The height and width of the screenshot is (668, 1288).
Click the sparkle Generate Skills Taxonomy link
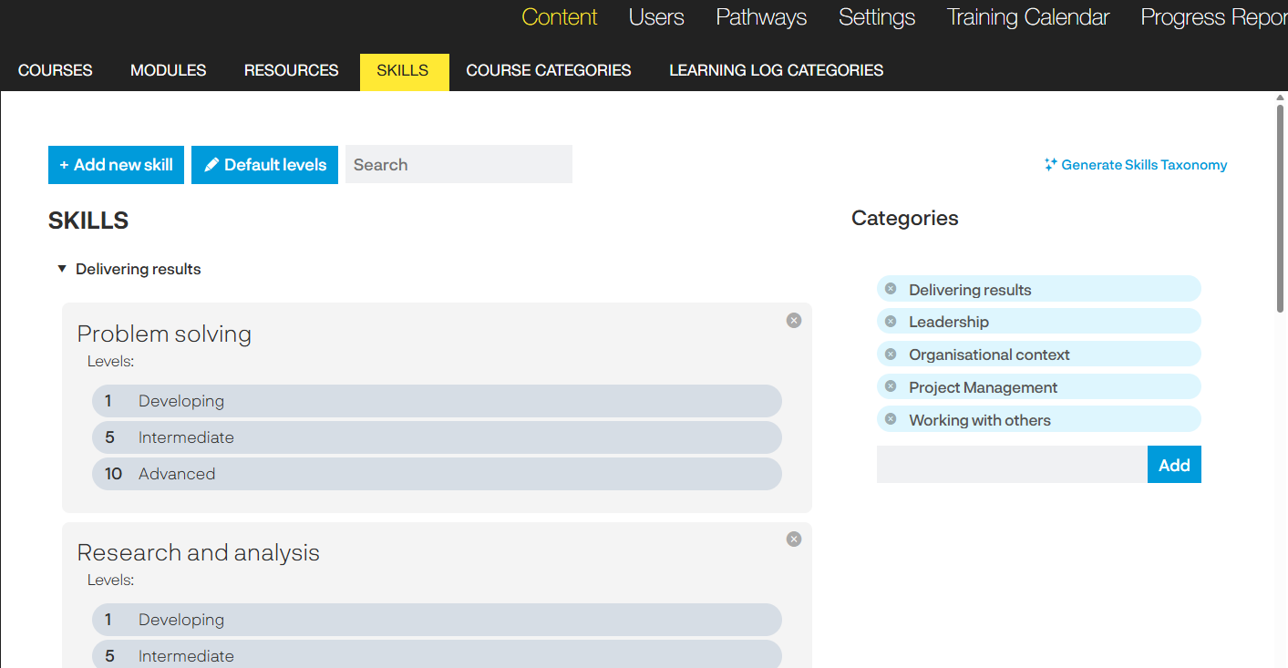click(x=1136, y=165)
